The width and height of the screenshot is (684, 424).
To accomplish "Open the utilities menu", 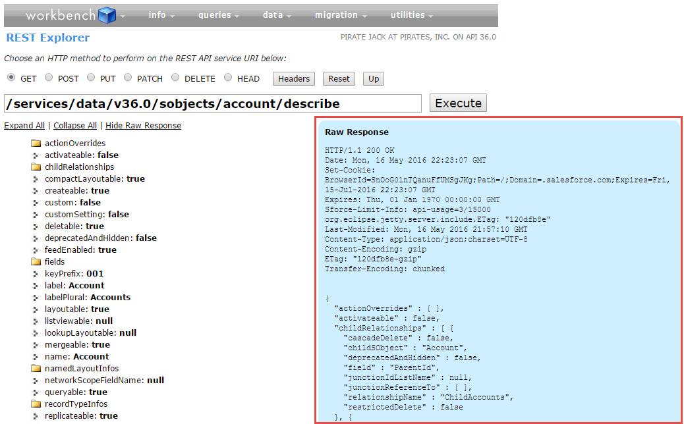I will (411, 15).
